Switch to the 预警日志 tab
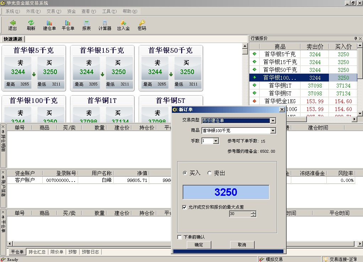The width and height of the screenshot is (363, 262). click(90, 252)
